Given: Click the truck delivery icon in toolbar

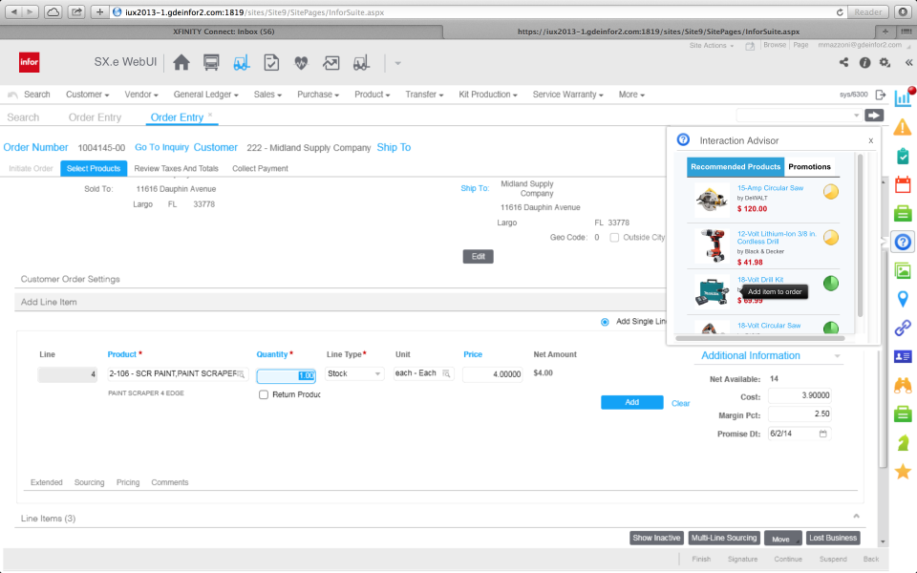Looking at the screenshot, I should [x=211, y=63].
